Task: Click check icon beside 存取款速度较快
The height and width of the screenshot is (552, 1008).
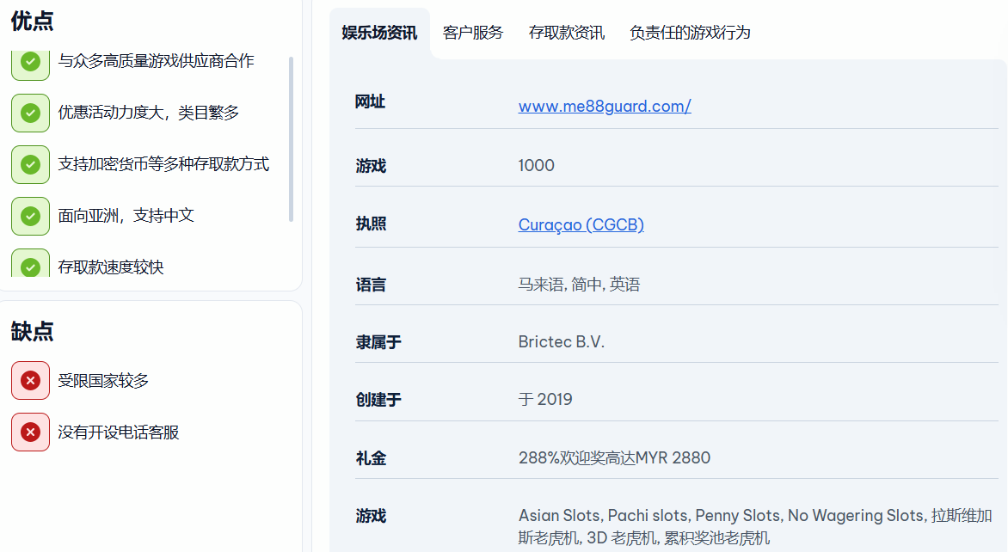Action: [x=30, y=263]
